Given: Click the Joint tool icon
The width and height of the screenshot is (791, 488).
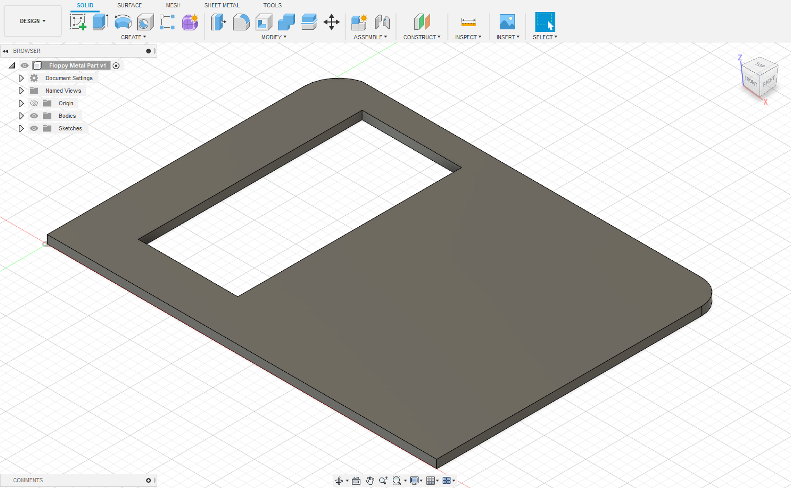Looking at the screenshot, I should 382,22.
